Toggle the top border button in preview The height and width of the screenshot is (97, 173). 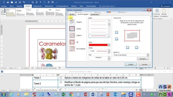click(117, 32)
